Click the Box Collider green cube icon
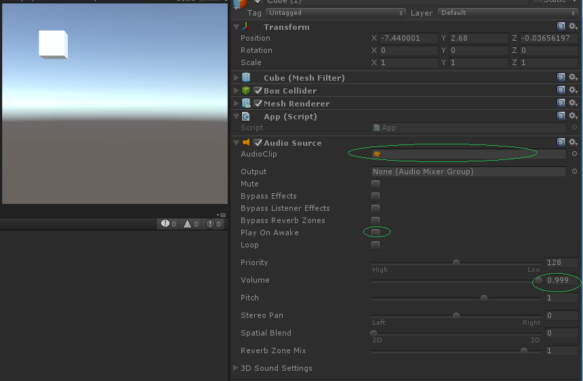583x381 pixels. click(x=246, y=90)
